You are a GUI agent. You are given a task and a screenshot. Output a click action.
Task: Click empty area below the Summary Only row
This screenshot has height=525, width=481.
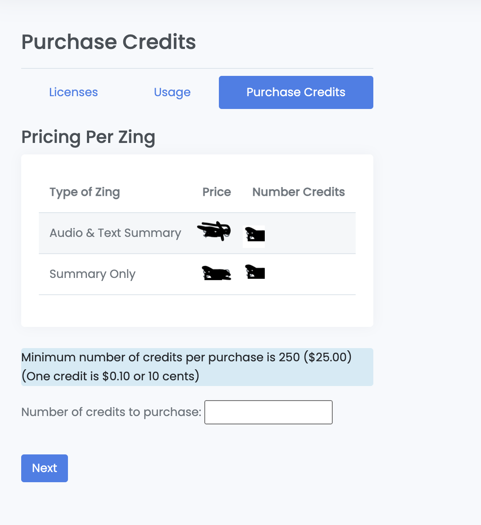point(197,311)
